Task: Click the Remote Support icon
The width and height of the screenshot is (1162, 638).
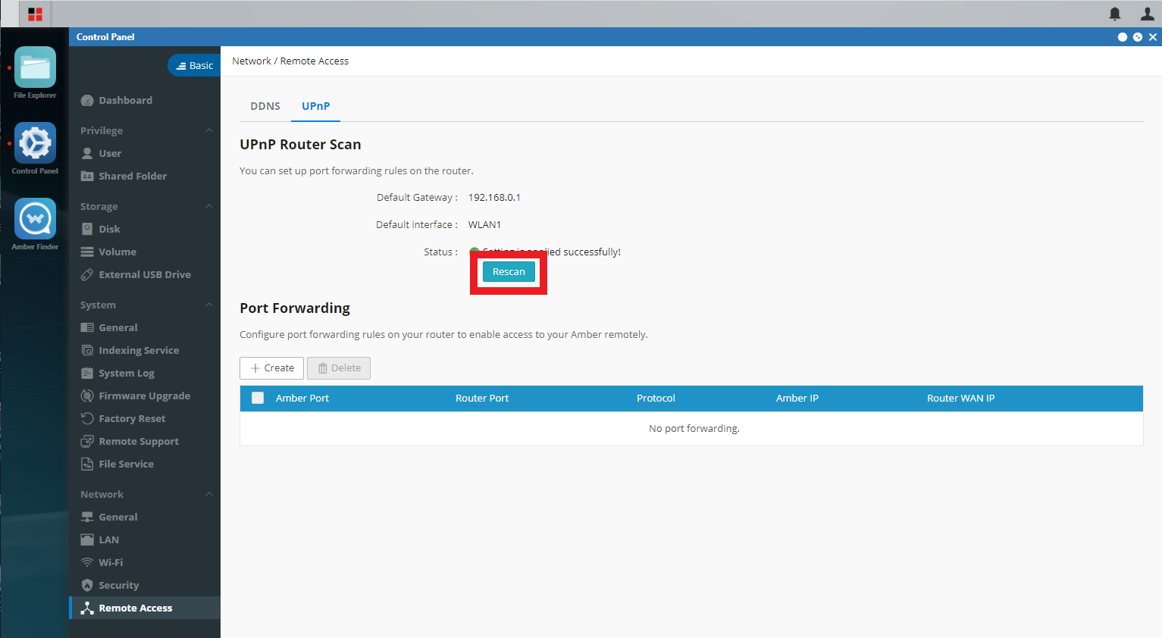Action: click(x=87, y=441)
